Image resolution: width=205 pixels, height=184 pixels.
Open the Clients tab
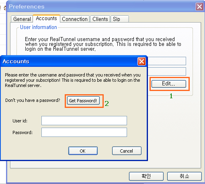100,19
